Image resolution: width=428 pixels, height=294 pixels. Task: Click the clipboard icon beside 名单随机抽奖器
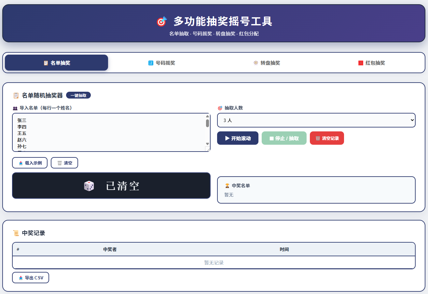[16, 95]
